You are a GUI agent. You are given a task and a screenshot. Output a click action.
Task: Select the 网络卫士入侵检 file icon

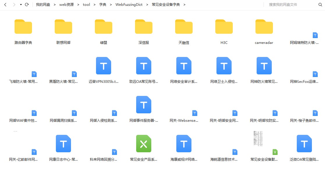click(224, 66)
